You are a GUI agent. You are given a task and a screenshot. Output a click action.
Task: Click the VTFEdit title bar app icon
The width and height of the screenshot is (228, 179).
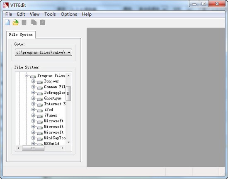[6, 5]
